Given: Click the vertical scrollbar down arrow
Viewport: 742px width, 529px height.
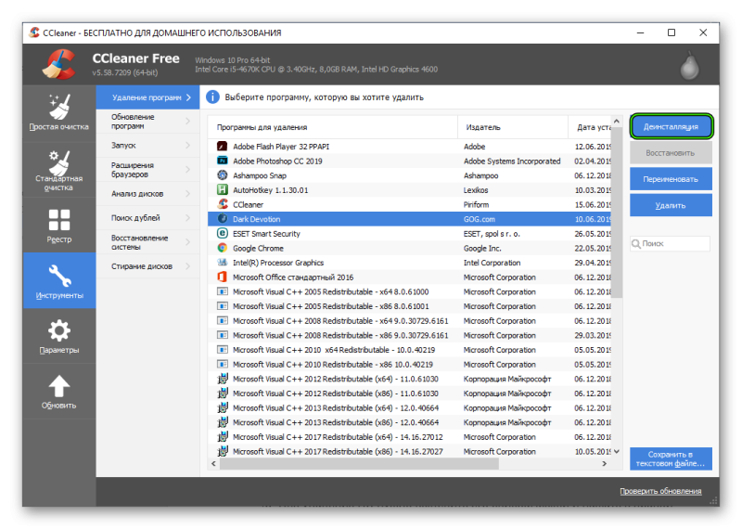Looking at the screenshot, I should point(617,452).
